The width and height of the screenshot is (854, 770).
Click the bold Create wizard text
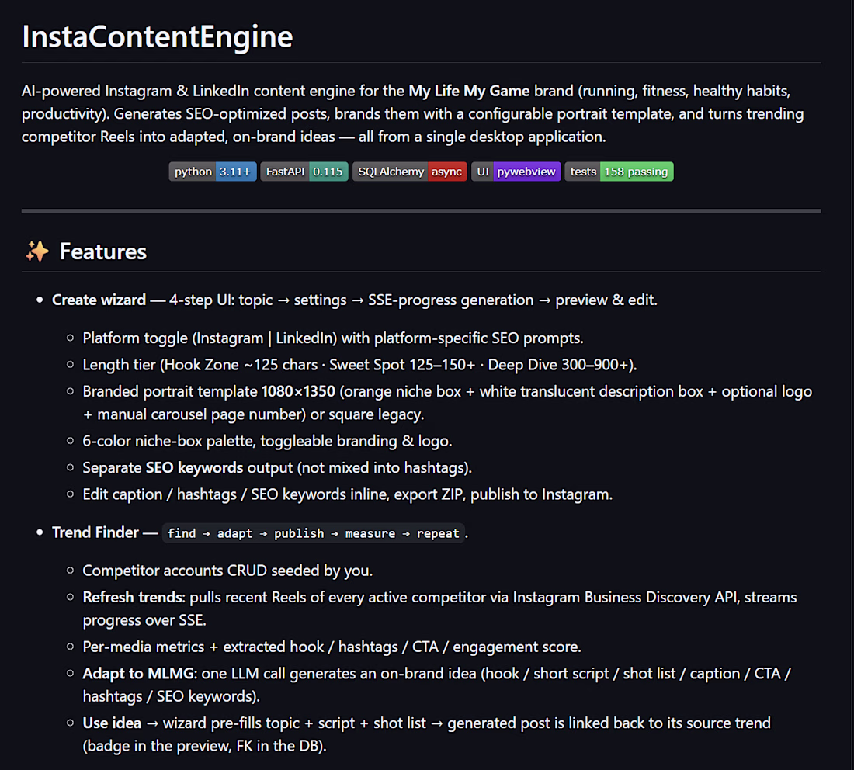tap(99, 300)
